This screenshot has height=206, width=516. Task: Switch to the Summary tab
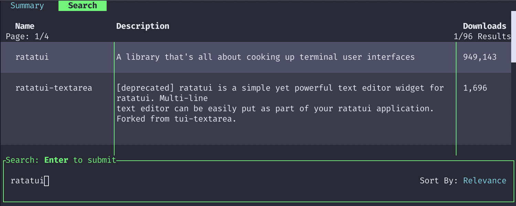pyautogui.click(x=27, y=6)
